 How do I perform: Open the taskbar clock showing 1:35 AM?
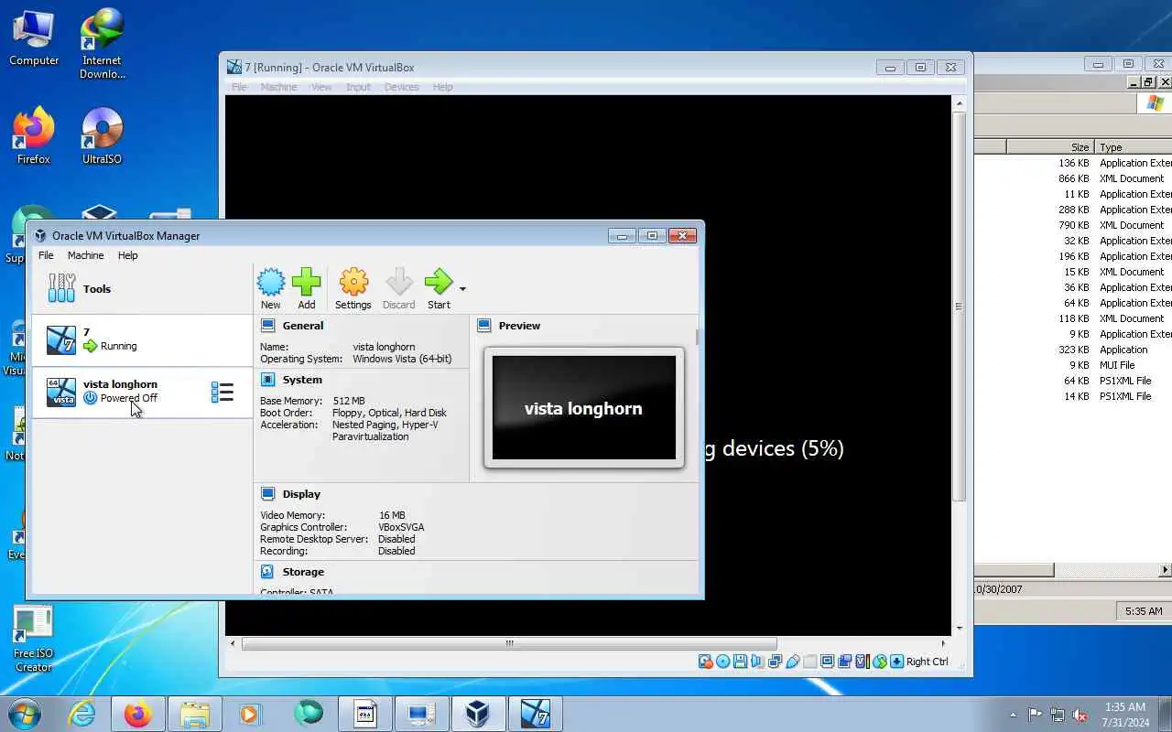coord(1125,715)
